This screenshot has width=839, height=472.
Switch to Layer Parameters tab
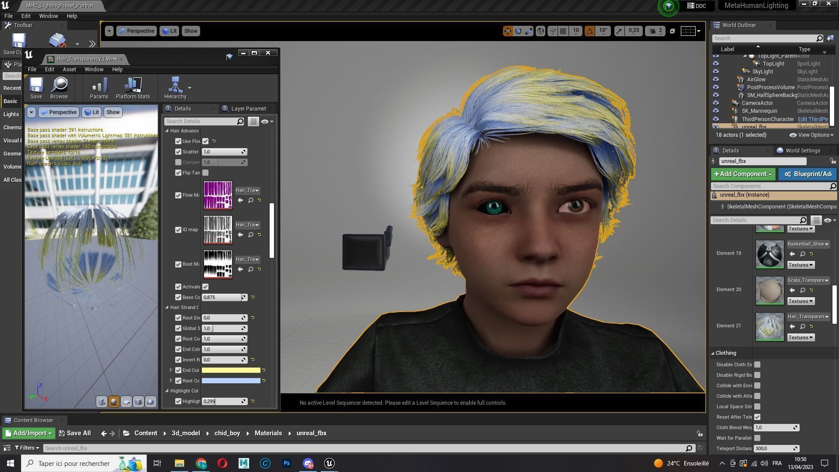tap(248, 109)
